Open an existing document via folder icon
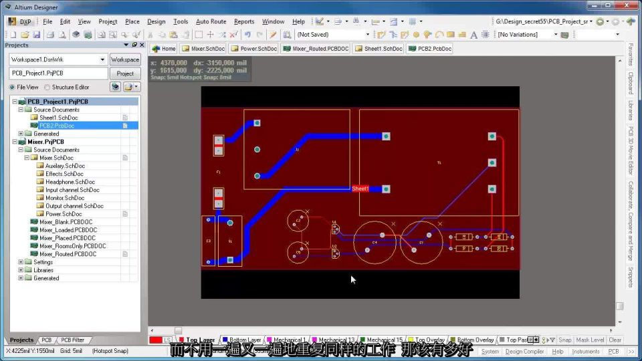This screenshot has width=642, height=361. [x=25, y=35]
